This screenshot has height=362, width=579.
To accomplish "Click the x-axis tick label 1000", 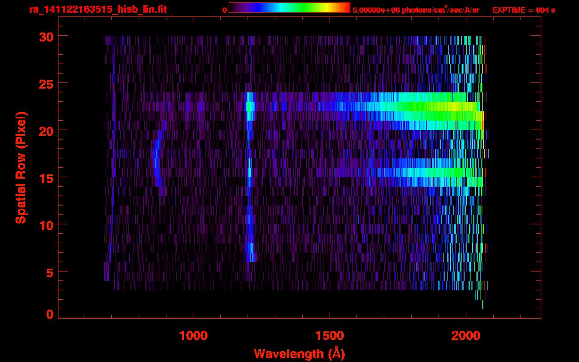I will coord(193,336).
